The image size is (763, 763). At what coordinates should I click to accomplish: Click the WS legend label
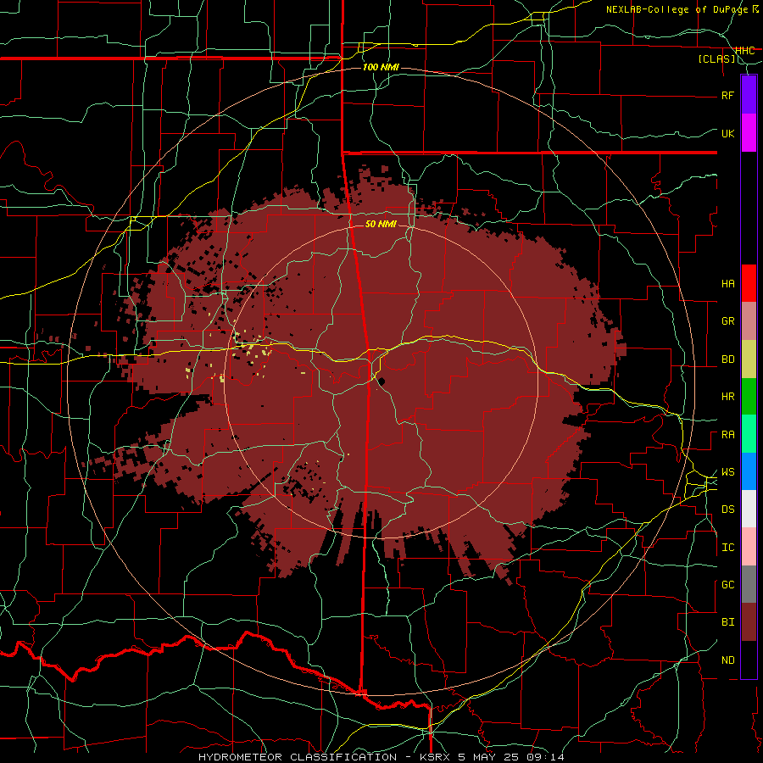(x=728, y=472)
